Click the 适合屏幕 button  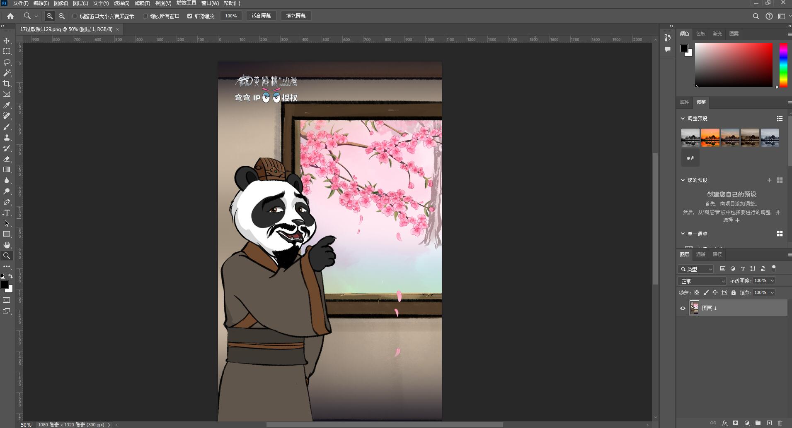point(261,16)
